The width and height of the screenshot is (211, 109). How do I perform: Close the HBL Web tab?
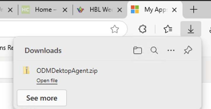(x=120, y=10)
